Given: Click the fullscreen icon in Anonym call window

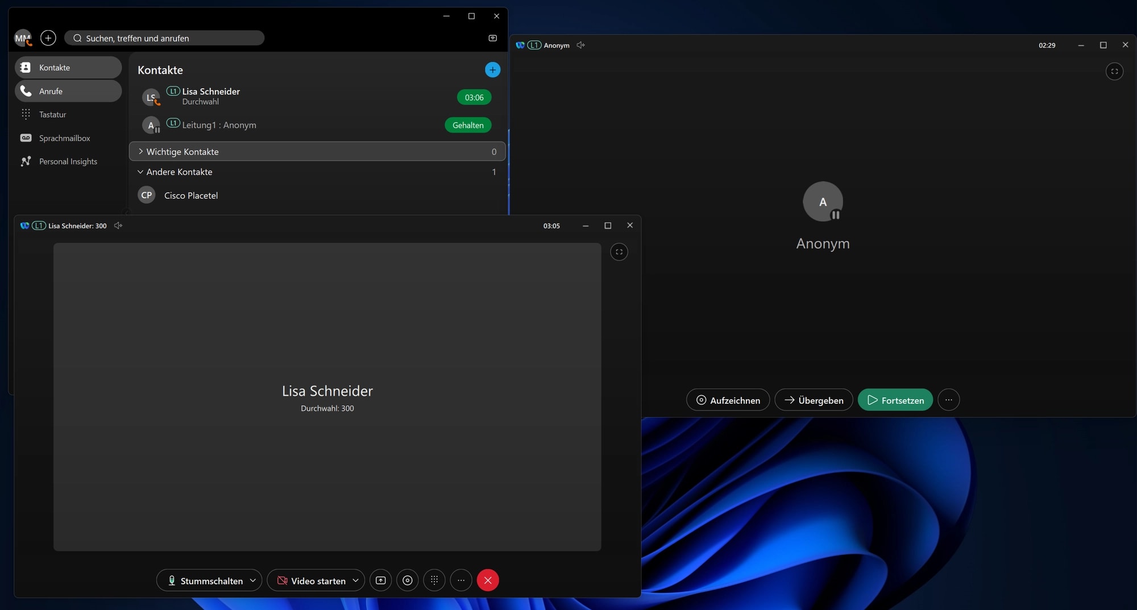Looking at the screenshot, I should [1114, 71].
